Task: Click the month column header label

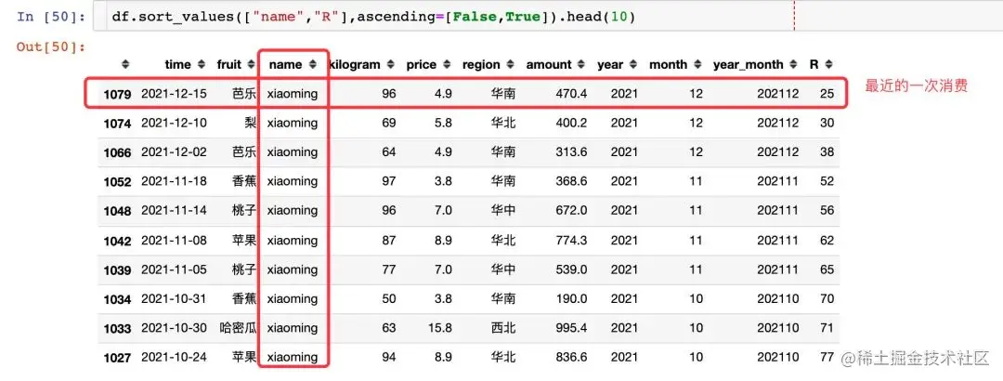Action: 669,65
